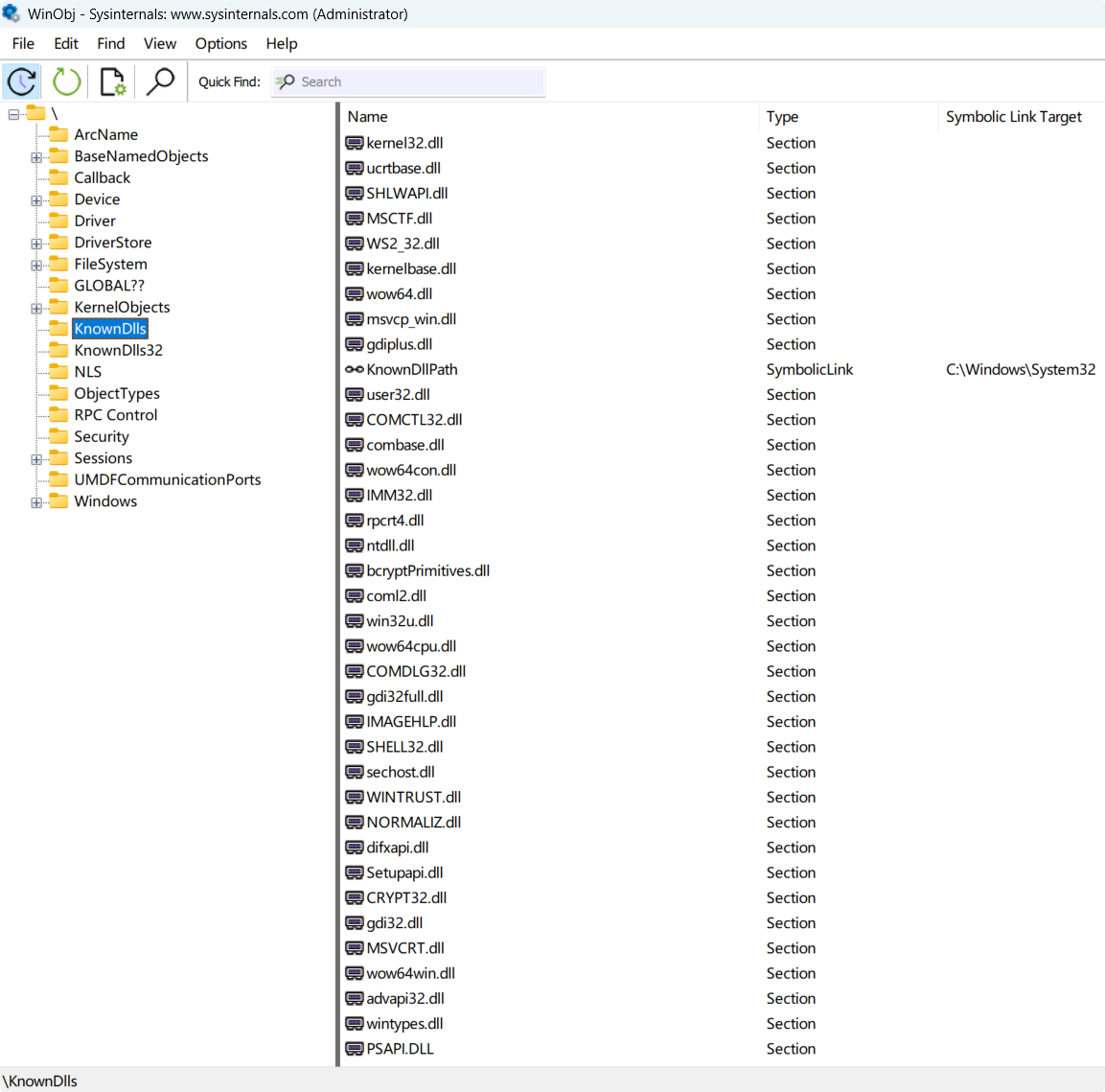Collapse the root backslash tree node

[13, 114]
